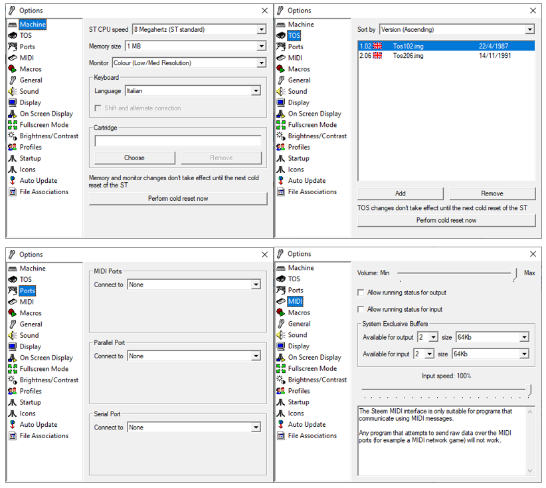Click Macros icon in bottom-left Options window
546x488 pixels.
pyautogui.click(x=13, y=313)
